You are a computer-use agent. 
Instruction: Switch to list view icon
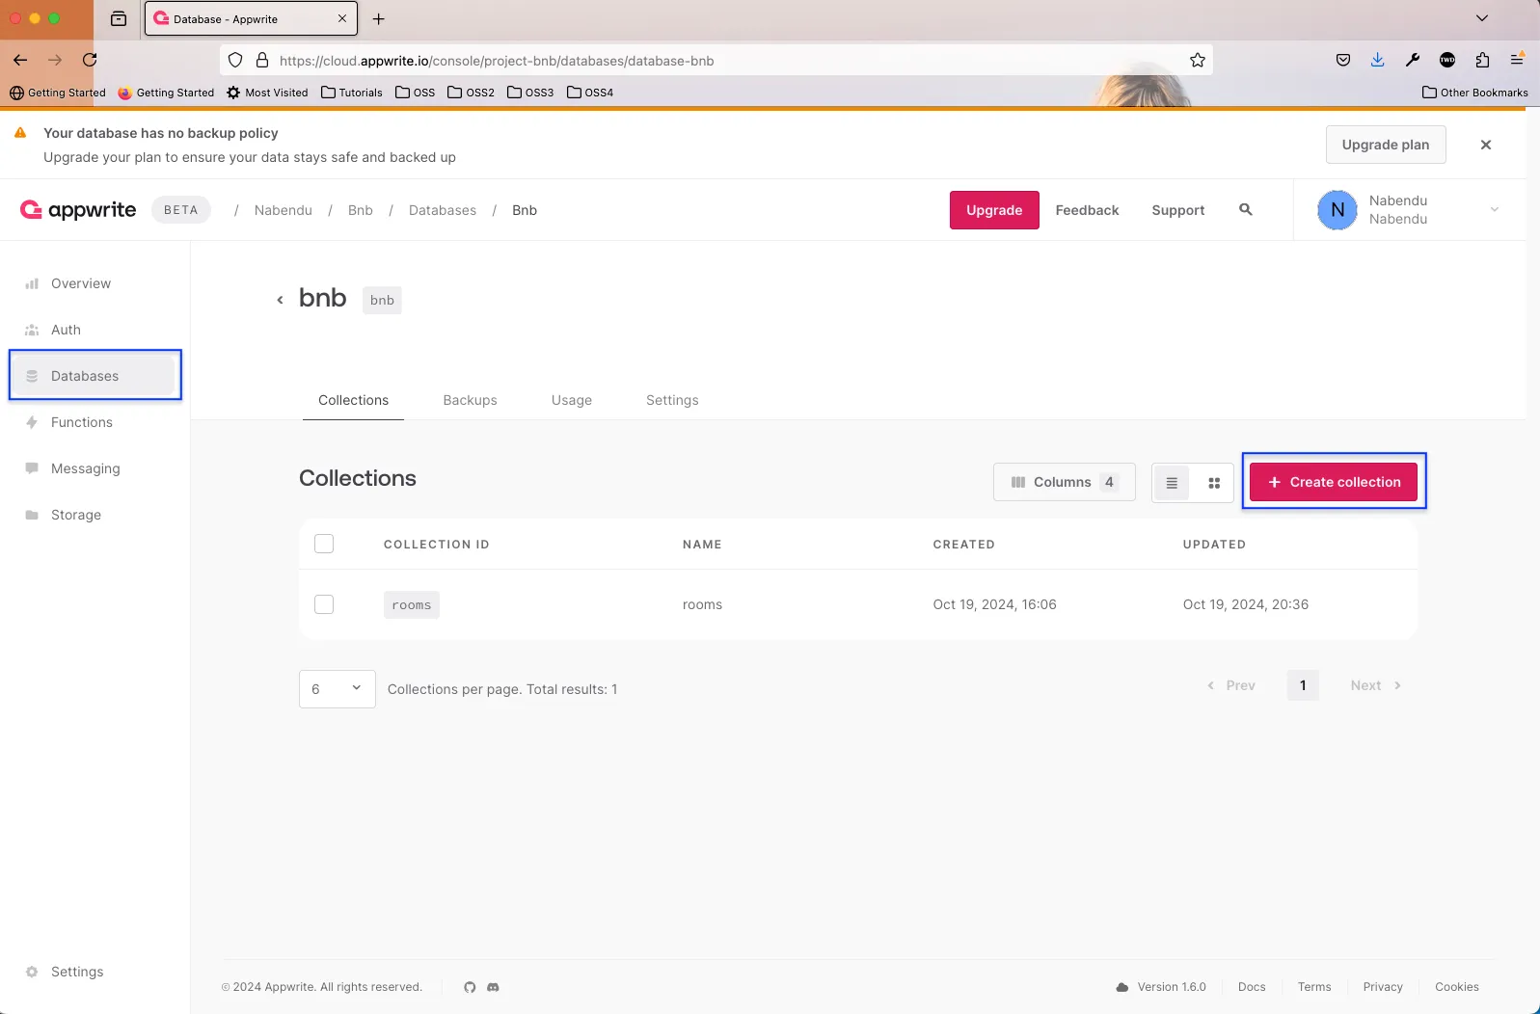pos(1172,483)
